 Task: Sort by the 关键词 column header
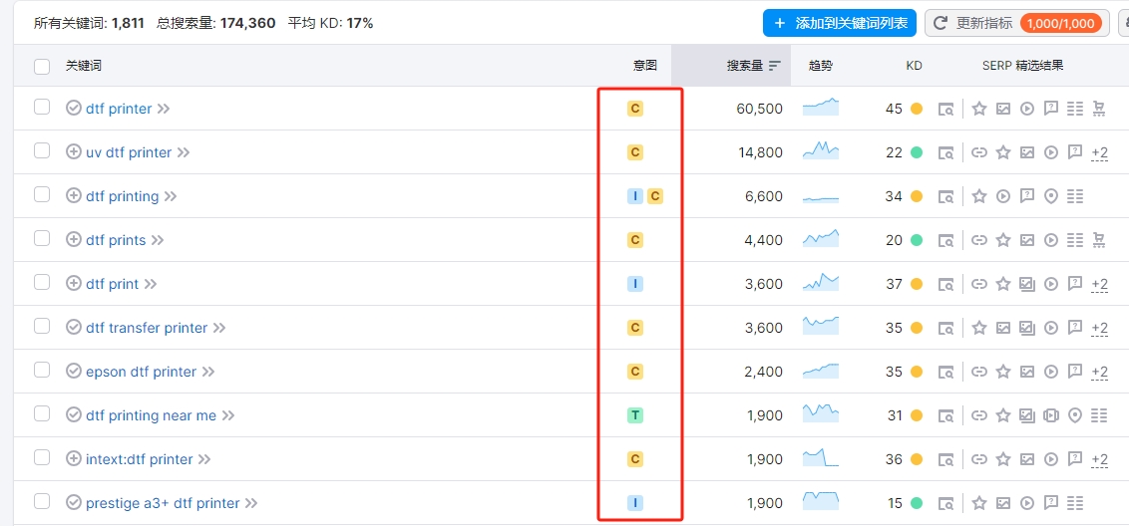click(x=84, y=66)
